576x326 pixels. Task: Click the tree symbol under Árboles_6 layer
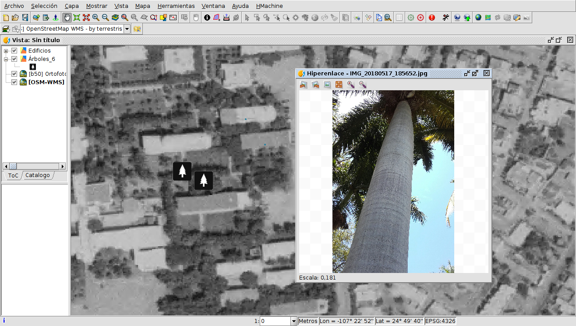point(32,67)
